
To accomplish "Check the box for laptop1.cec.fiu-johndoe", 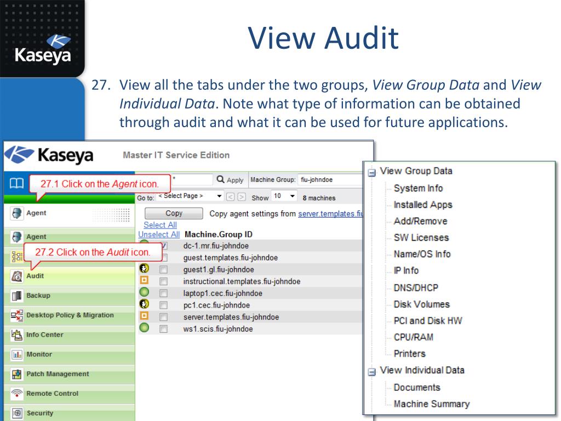I will [x=163, y=294].
